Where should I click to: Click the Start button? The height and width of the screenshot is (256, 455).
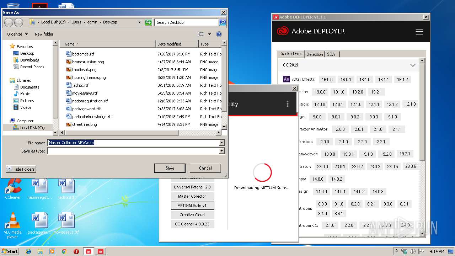coord(10,251)
